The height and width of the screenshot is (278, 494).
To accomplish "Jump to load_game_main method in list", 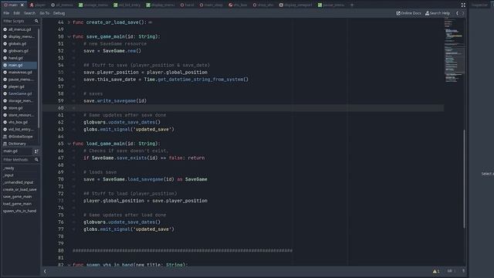I will [x=17, y=204].
